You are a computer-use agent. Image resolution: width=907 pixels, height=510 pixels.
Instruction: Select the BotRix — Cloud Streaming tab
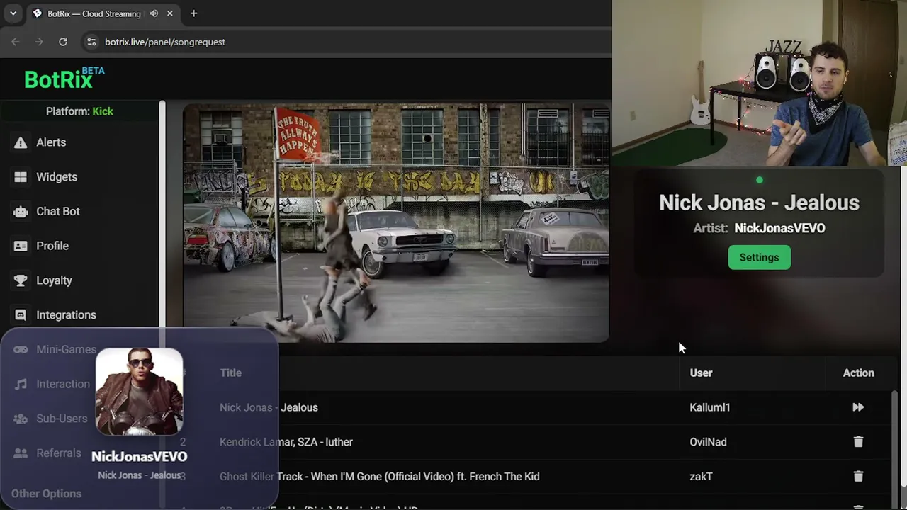pyautogui.click(x=94, y=13)
